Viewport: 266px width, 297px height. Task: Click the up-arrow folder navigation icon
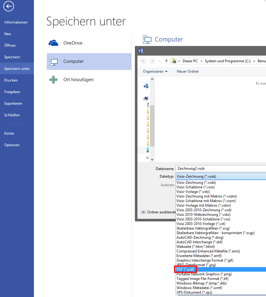(166, 61)
